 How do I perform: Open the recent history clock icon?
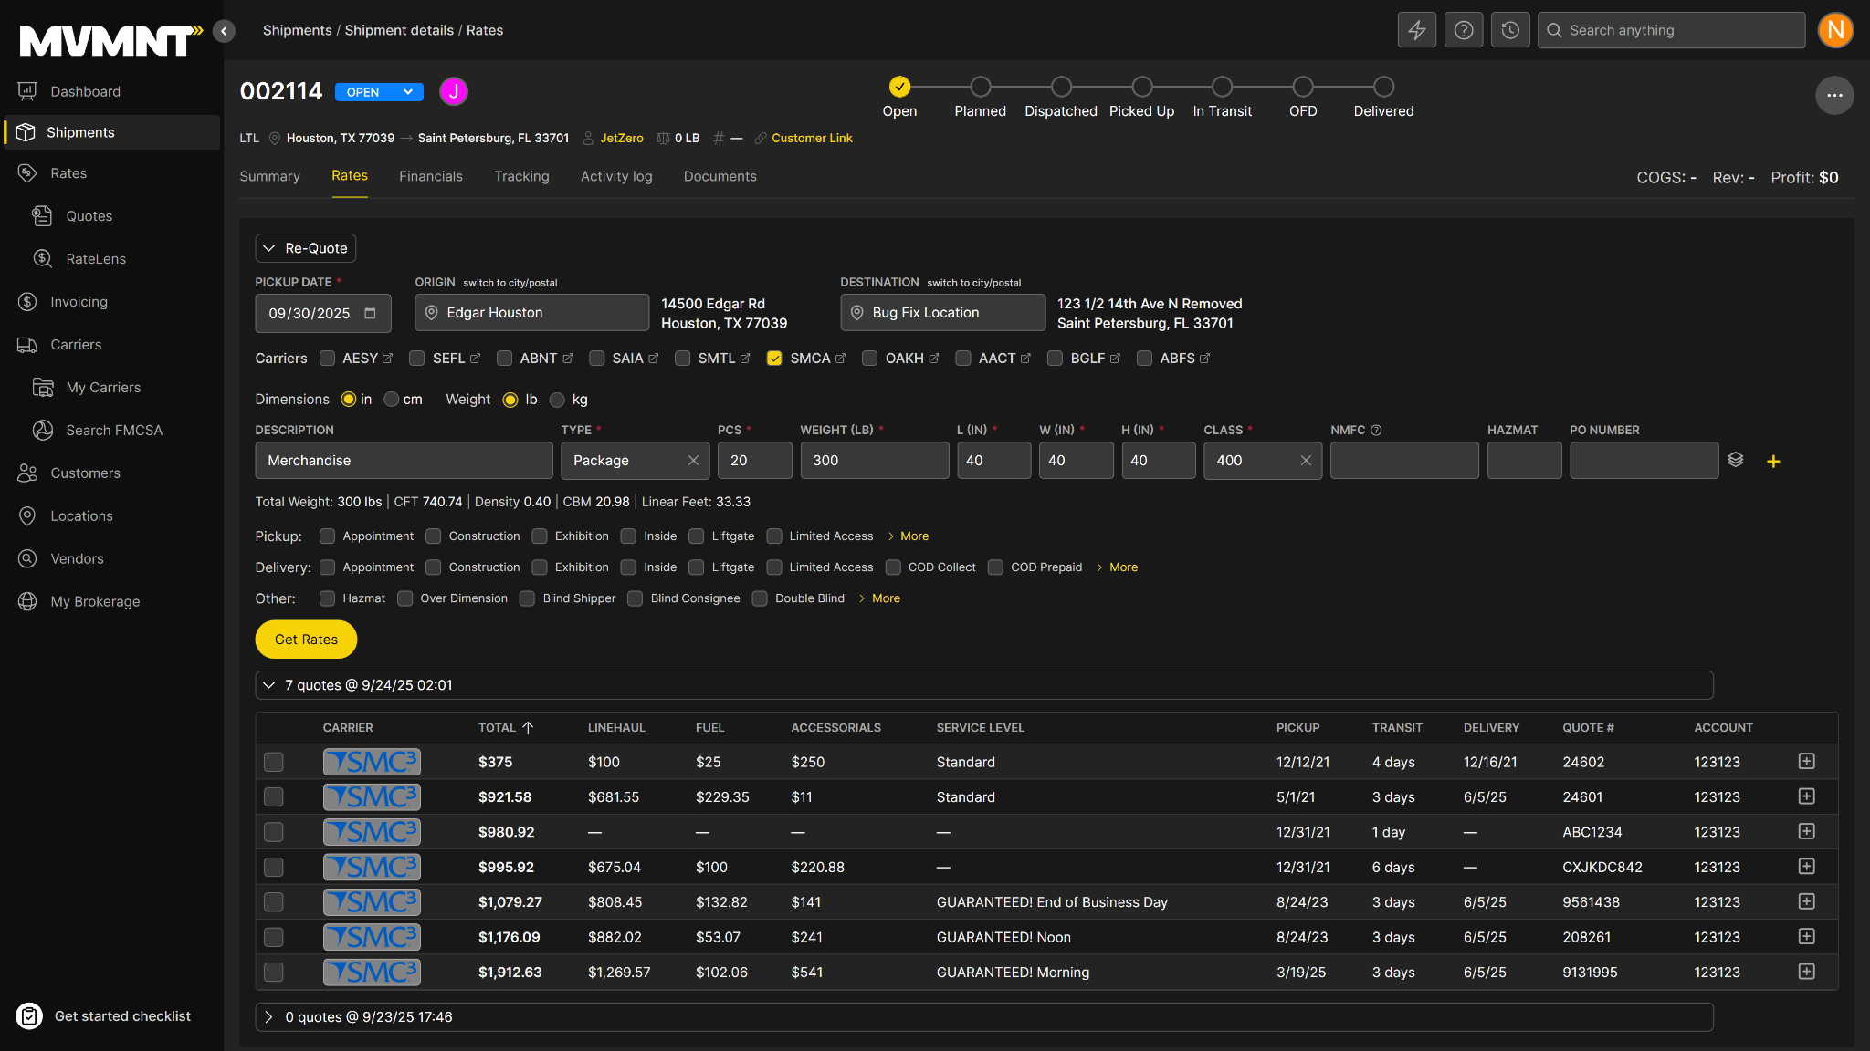(x=1510, y=30)
